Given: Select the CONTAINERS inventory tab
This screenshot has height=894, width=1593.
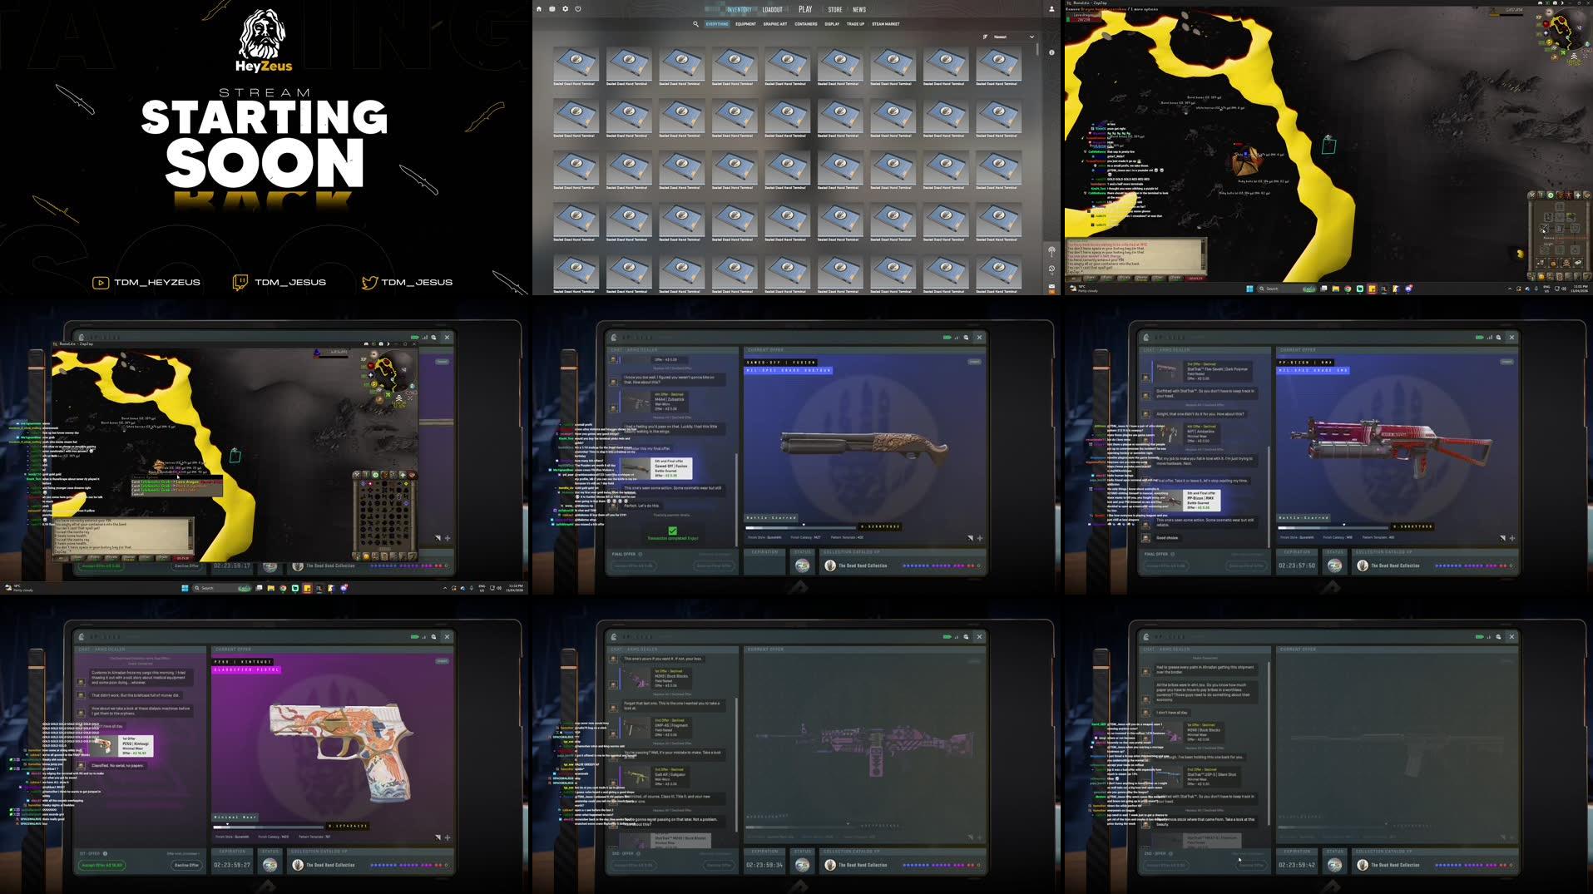Looking at the screenshot, I should pyautogui.click(x=806, y=24).
